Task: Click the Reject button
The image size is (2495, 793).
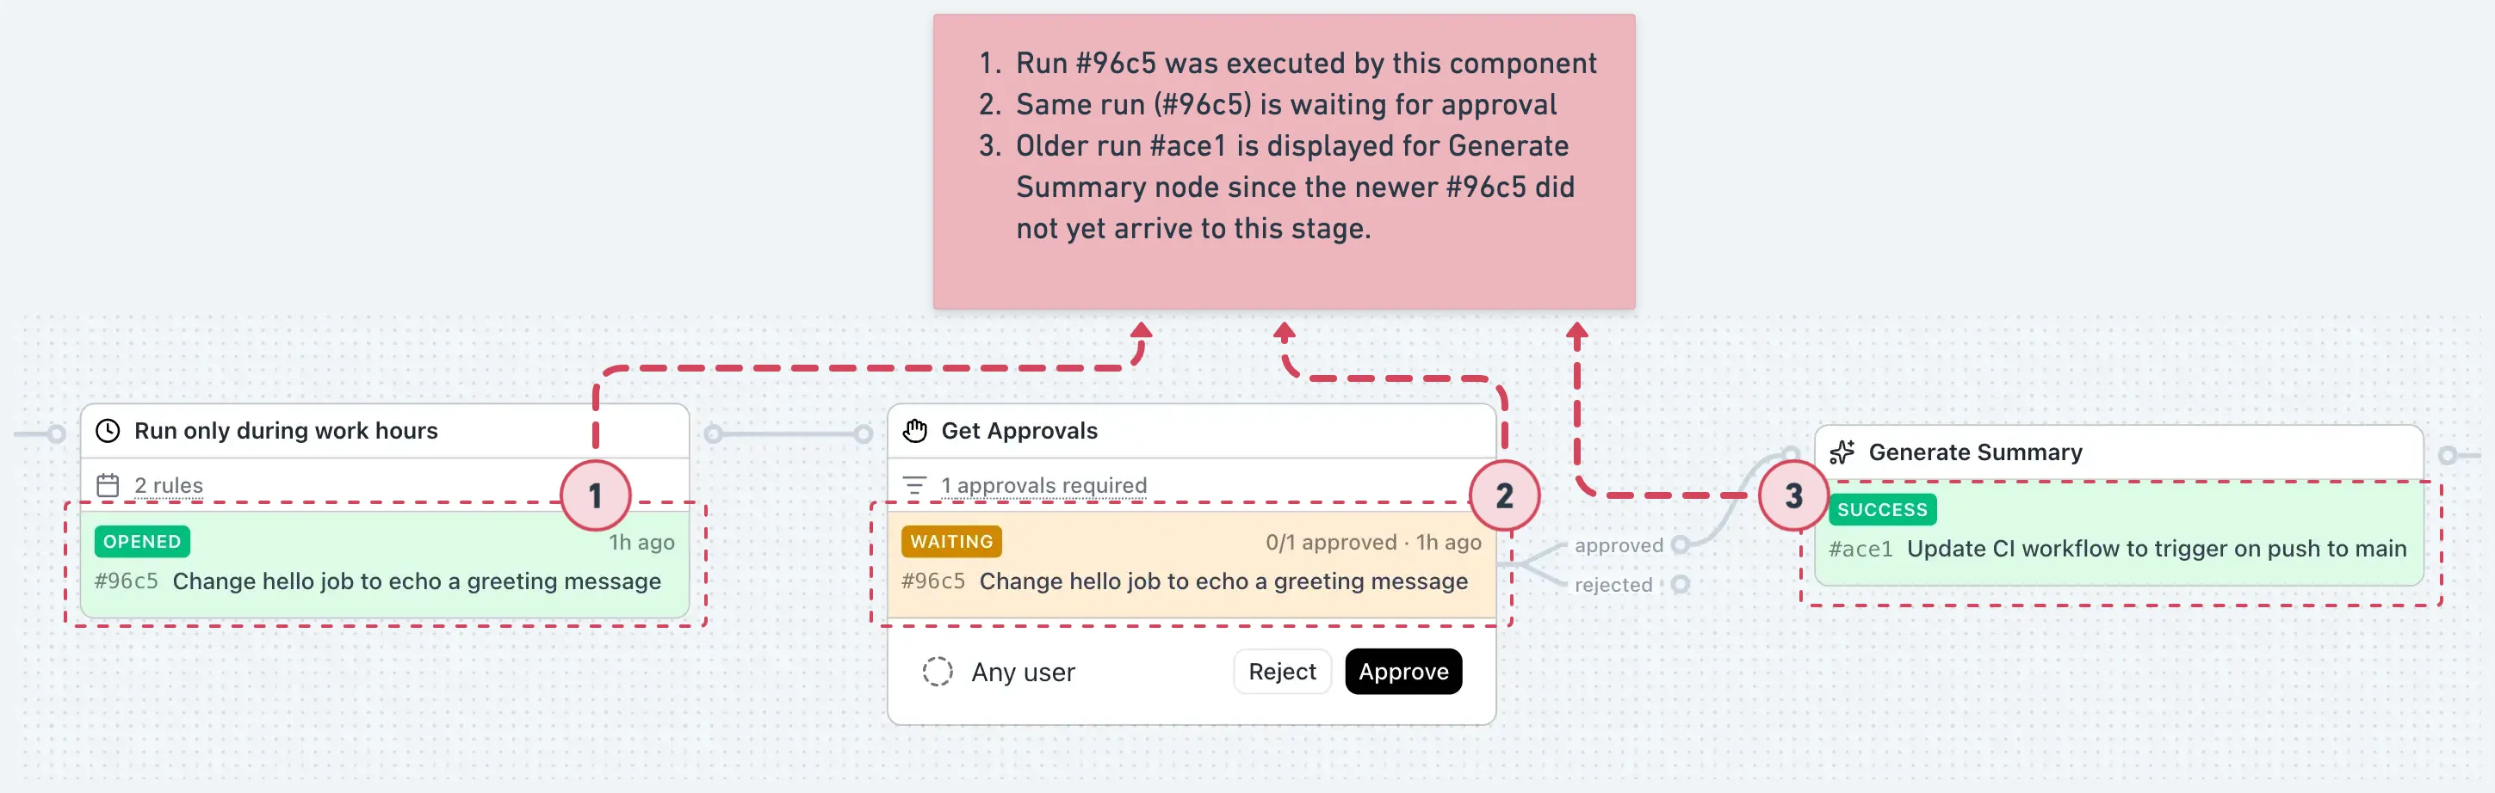Action: click(x=1281, y=671)
